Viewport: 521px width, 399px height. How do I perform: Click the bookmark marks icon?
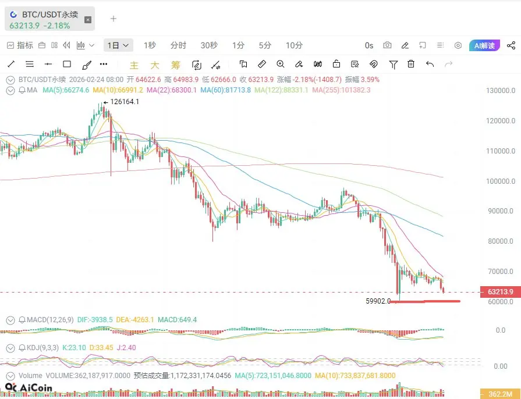243,64
